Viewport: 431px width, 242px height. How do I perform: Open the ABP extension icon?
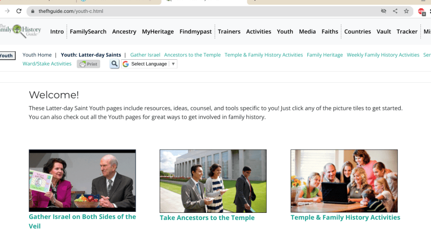tap(421, 11)
